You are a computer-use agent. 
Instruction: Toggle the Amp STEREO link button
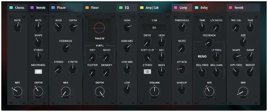[x=147, y=72]
